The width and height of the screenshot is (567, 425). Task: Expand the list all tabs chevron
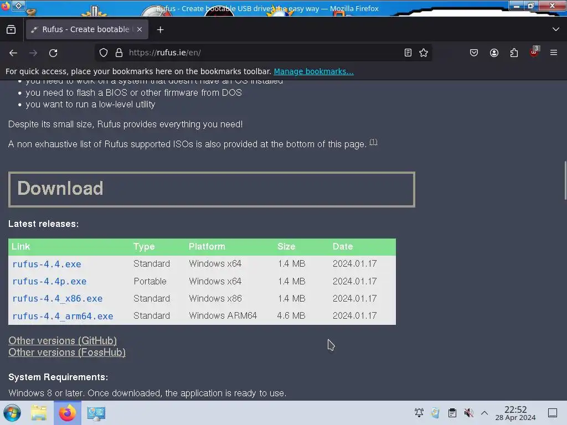(x=556, y=29)
